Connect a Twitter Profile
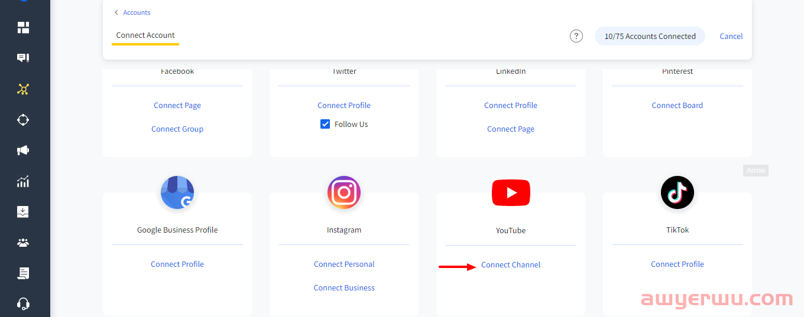This screenshot has height=317, width=804. tap(344, 105)
